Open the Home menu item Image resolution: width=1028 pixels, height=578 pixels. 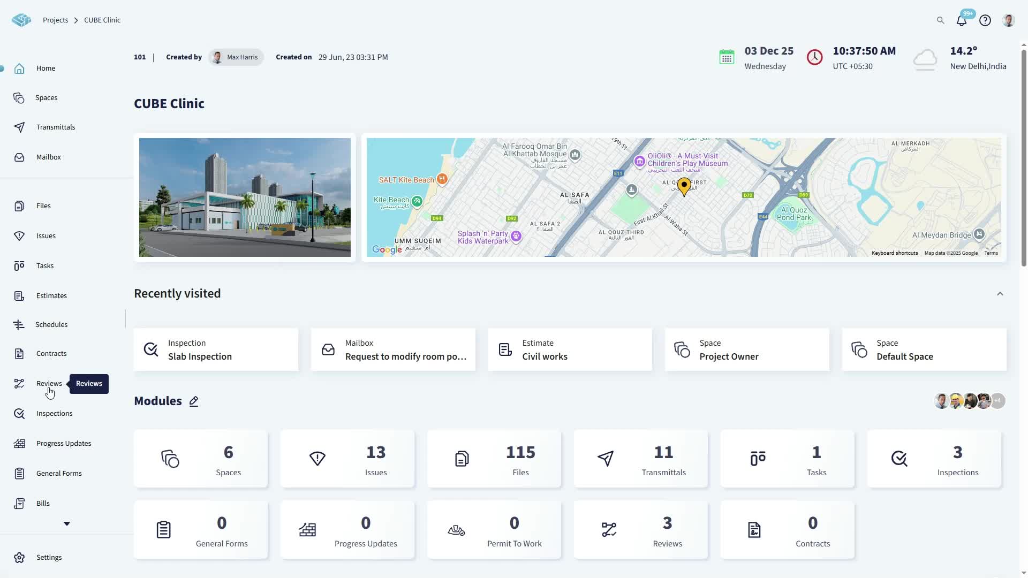46,69
